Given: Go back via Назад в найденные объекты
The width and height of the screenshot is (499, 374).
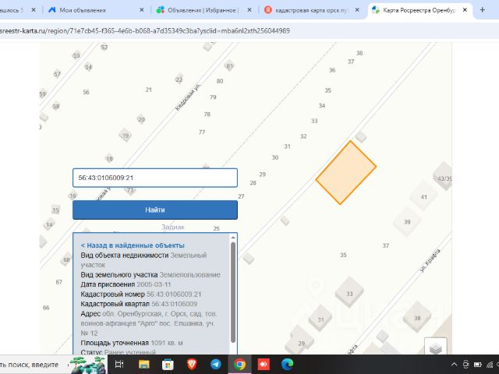Looking at the screenshot, I should coord(133,245).
